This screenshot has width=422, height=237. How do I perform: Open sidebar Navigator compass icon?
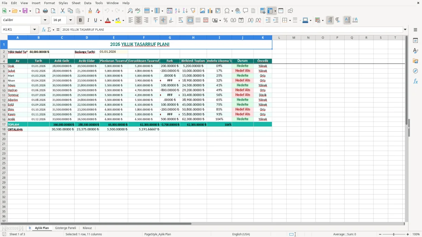click(415, 71)
